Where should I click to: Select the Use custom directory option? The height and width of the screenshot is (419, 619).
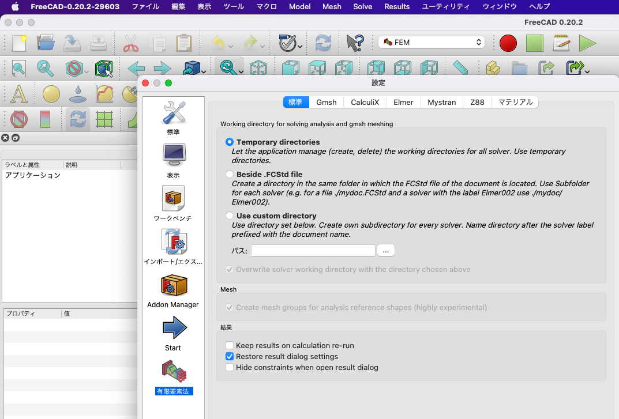click(230, 216)
